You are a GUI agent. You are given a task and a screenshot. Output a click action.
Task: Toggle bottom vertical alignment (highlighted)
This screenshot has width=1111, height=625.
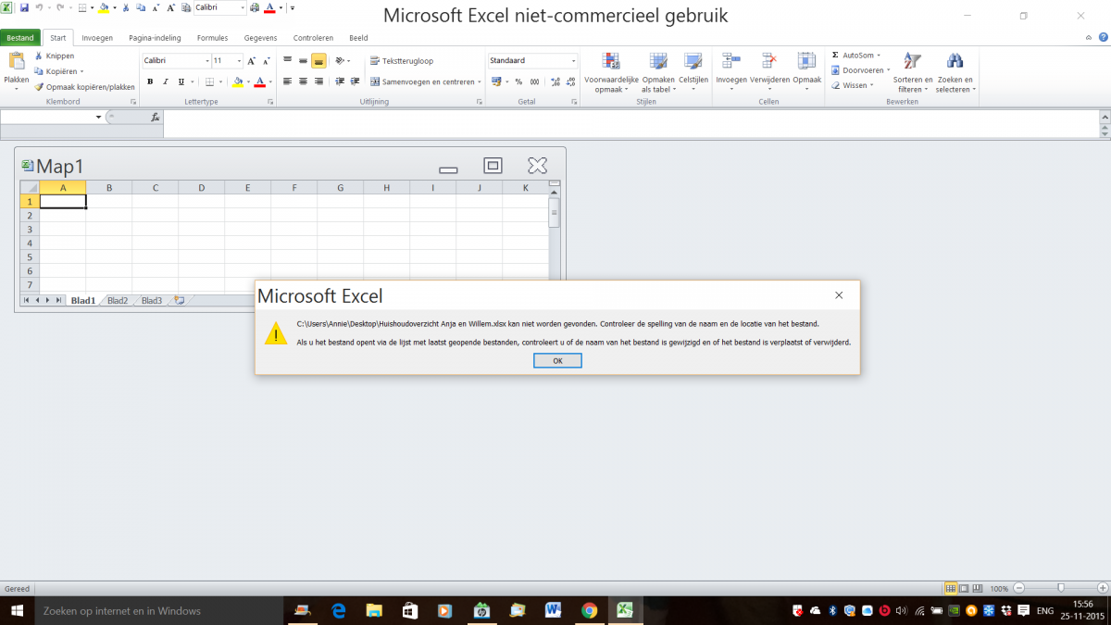318,61
